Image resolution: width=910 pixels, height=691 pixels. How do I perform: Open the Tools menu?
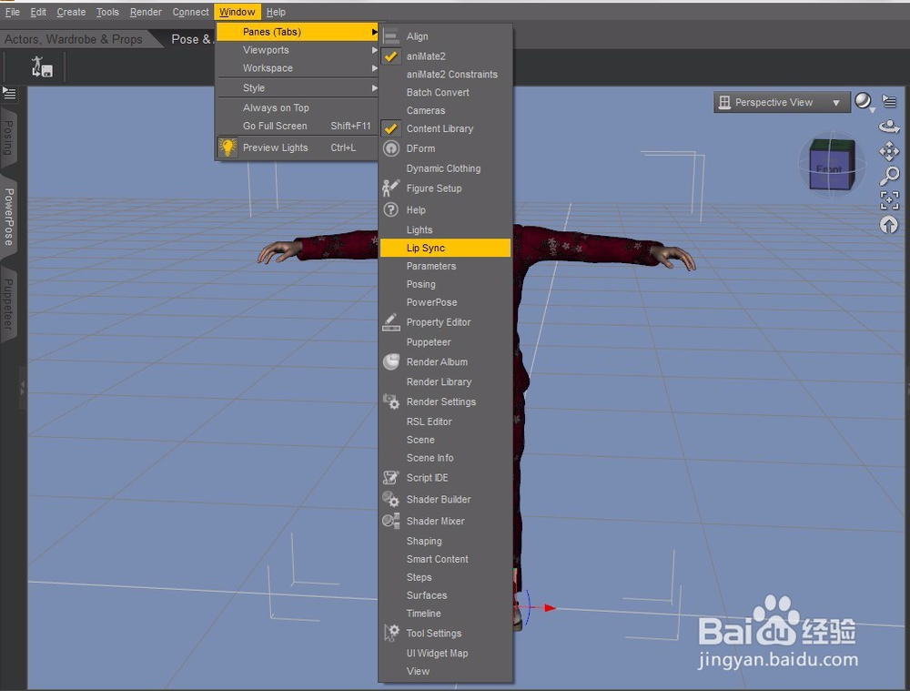[x=107, y=12]
